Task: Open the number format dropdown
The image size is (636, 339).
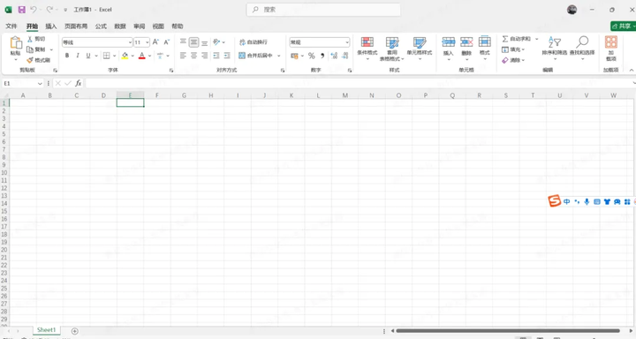Action: coord(347,42)
